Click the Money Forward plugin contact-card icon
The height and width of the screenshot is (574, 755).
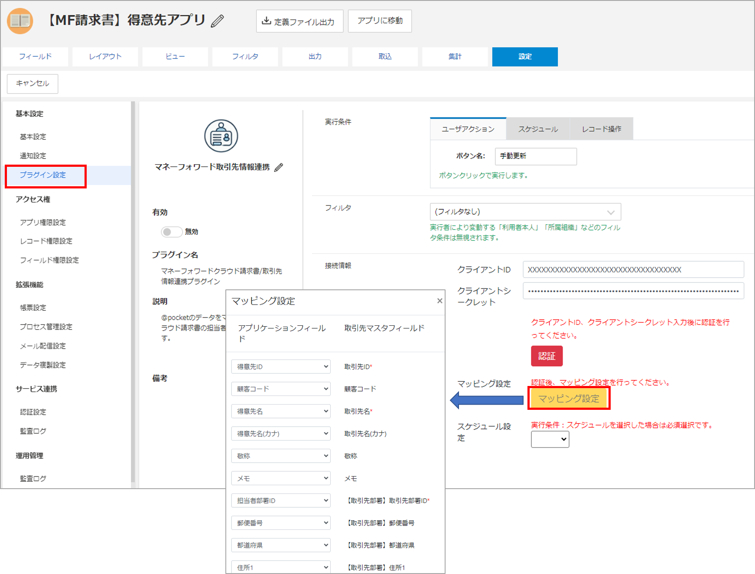(x=221, y=136)
